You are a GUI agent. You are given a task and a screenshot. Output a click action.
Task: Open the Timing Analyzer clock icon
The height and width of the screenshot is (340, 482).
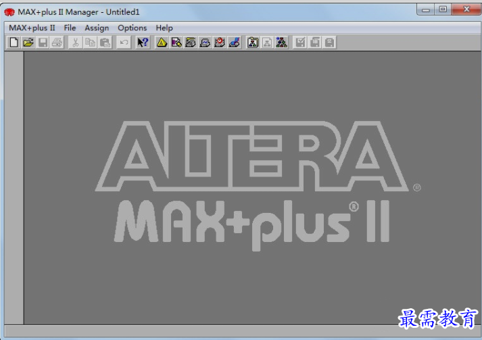(220, 43)
